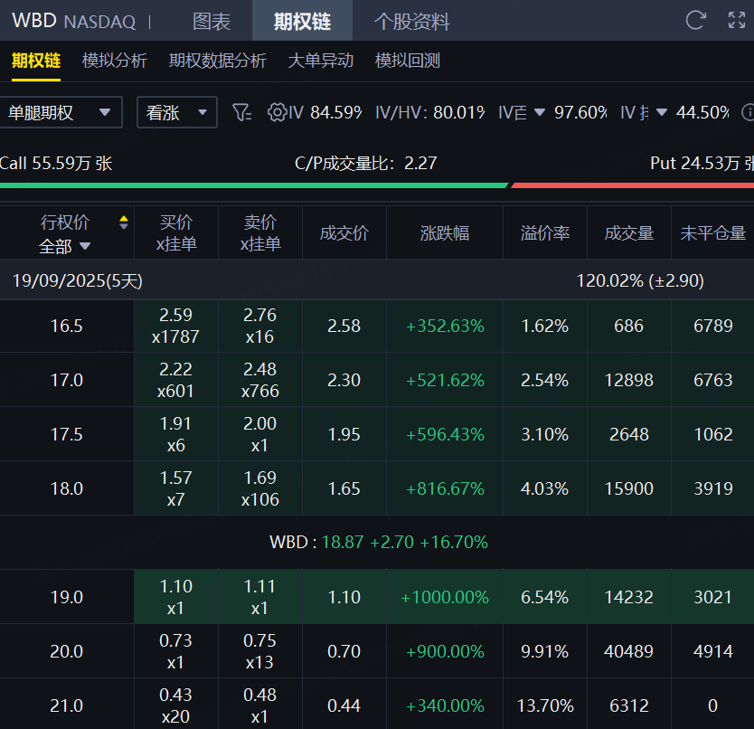Collapse the 19/09/2025(5天) expiry group
The width and height of the screenshot is (754, 729).
[78, 280]
